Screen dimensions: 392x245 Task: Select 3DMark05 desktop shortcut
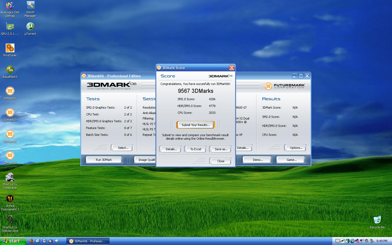click(10, 136)
